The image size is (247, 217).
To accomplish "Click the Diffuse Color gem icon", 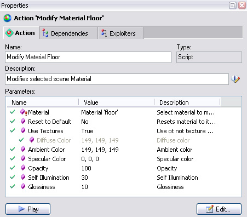I will 32,140.
